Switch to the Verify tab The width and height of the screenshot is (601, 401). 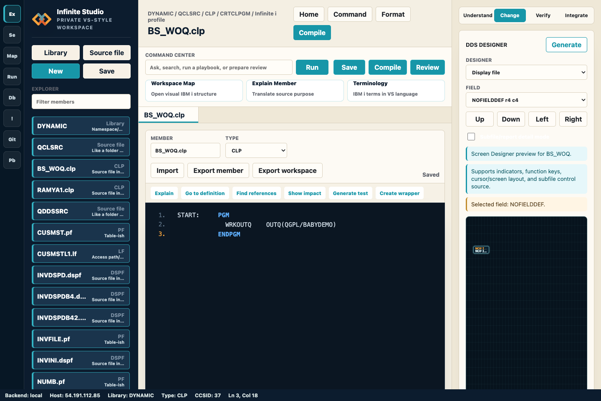pos(543,15)
